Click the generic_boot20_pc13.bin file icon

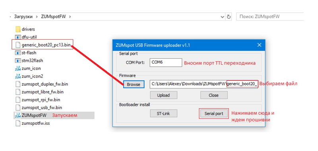point(18,45)
